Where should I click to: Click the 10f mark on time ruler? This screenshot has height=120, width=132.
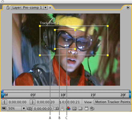point(63,95)
